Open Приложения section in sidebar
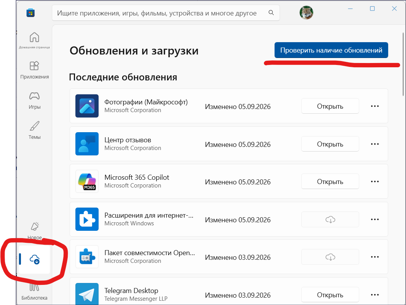The height and width of the screenshot is (305, 406). tap(34, 70)
